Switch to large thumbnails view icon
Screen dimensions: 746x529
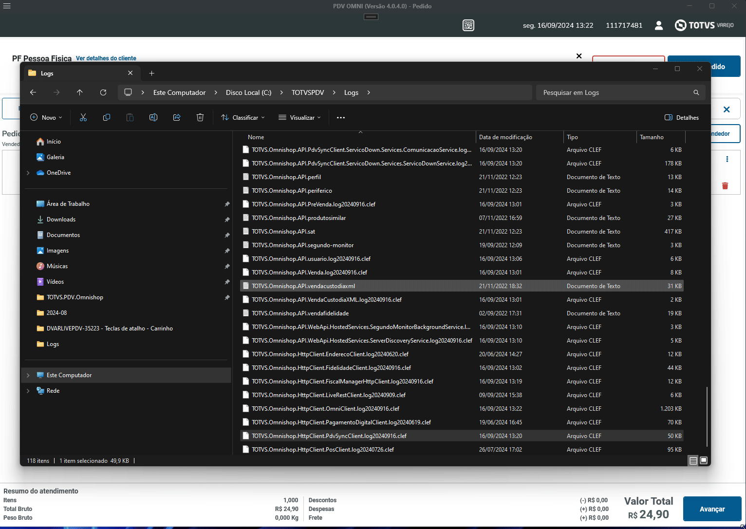tap(704, 460)
